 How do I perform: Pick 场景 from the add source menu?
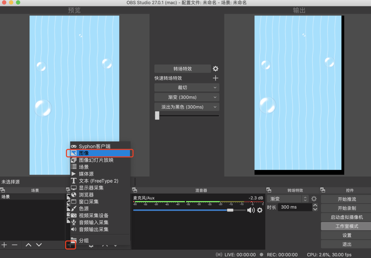point(100,167)
